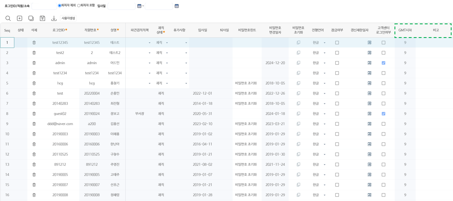Image resolution: width=453 pixels, height=201 pixels.
Task: Click employee number cell a200
Action: coord(92,124)
